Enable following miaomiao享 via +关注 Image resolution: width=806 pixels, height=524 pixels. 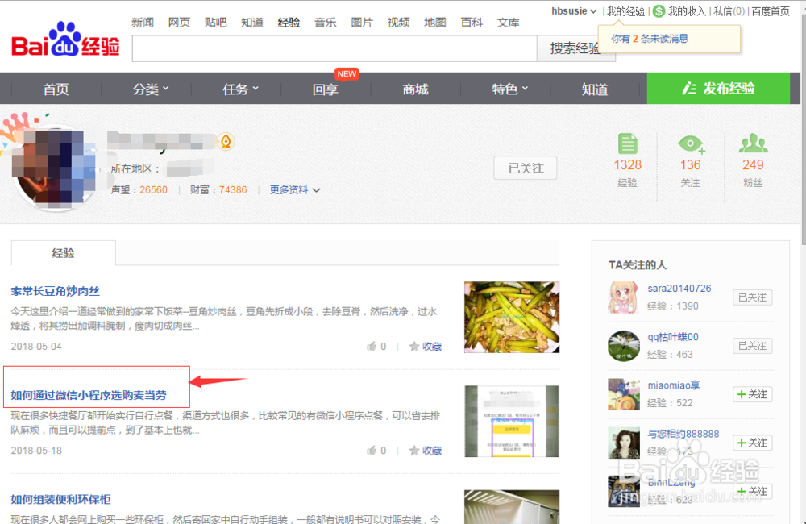751,394
